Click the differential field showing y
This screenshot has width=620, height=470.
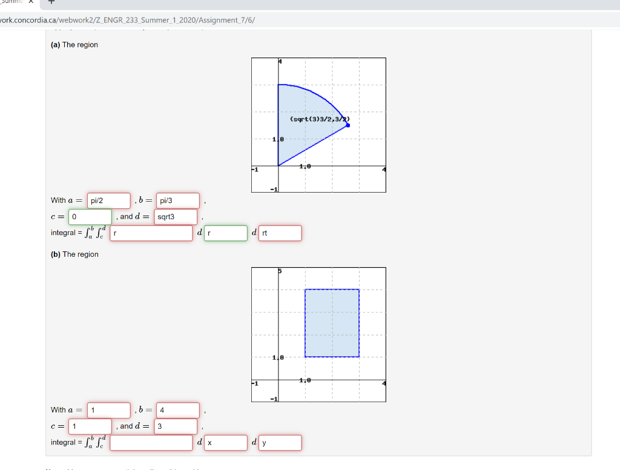point(280,443)
